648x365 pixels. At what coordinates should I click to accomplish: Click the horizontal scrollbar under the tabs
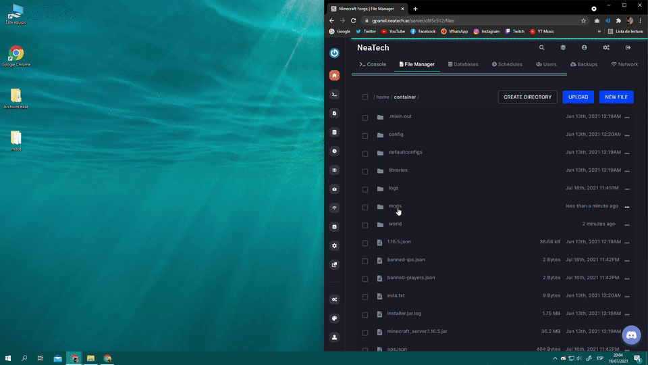click(x=459, y=74)
